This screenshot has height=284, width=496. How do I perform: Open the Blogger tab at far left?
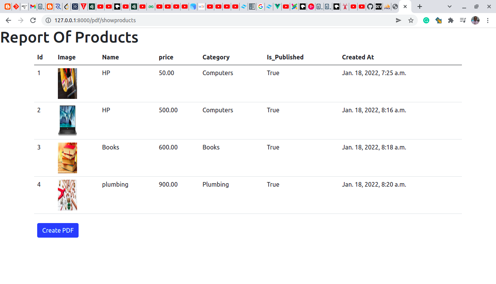[7, 7]
